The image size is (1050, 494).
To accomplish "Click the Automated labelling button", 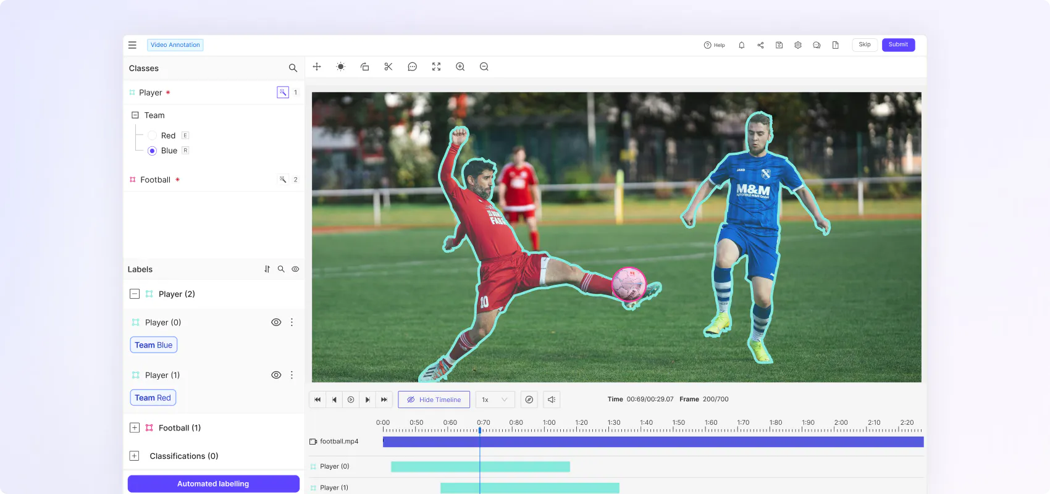I will click(x=213, y=484).
